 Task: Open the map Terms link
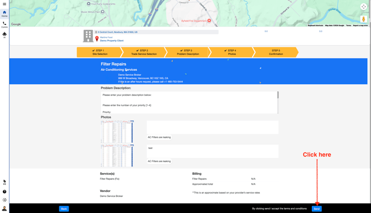point(348,25)
